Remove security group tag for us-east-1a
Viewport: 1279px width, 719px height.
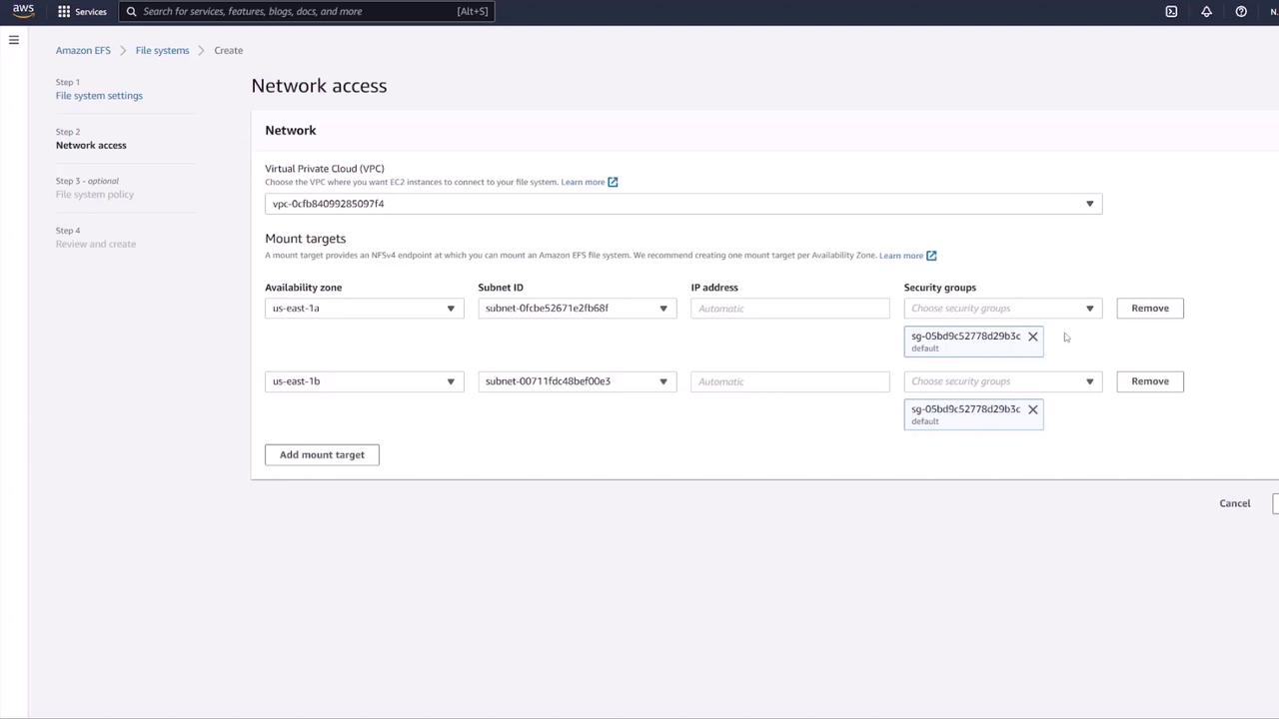1033,337
